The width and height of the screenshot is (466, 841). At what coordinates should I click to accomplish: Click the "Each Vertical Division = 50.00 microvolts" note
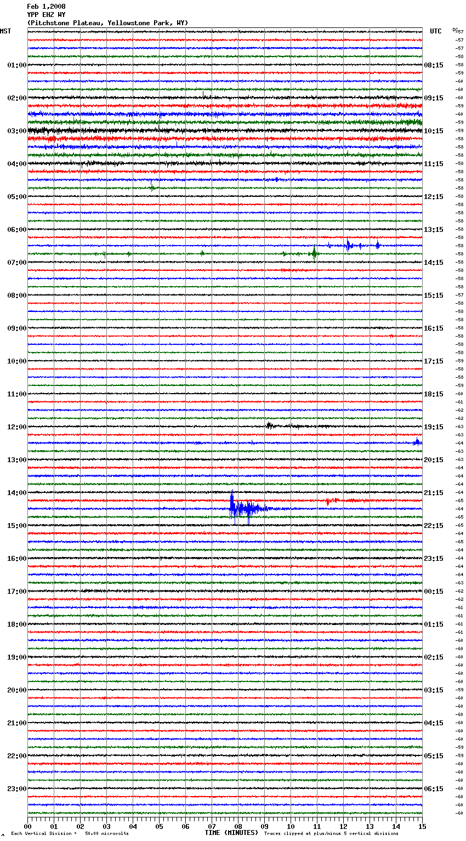[x=70, y=834]
